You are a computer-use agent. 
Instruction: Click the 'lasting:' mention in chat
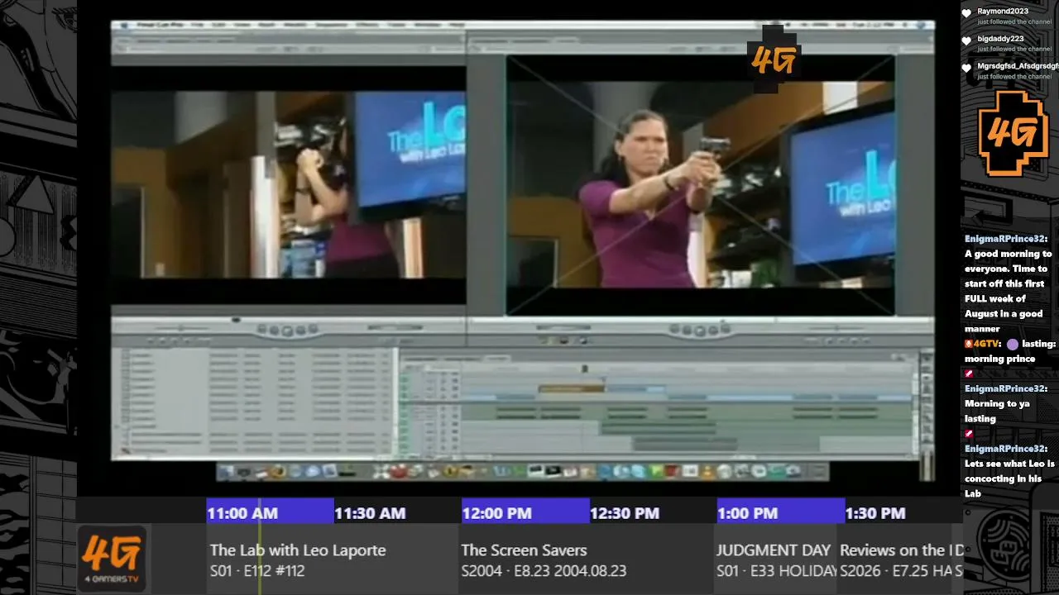pyautogui.click(x=1038, y=344)
